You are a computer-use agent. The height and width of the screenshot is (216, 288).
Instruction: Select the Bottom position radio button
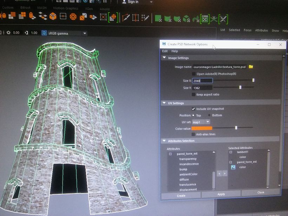click(x=210, y=115)
